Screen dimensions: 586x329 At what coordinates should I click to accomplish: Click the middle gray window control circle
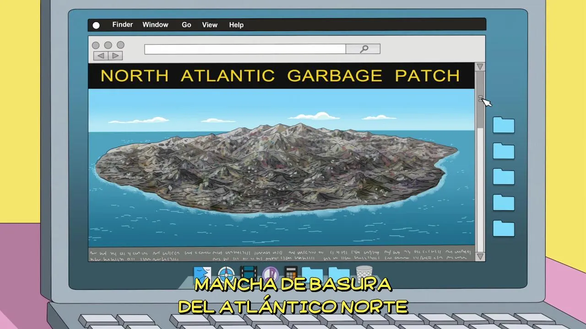click(108, 45)
